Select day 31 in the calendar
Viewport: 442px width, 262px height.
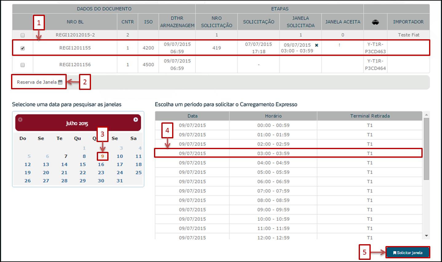click(120, 181)
